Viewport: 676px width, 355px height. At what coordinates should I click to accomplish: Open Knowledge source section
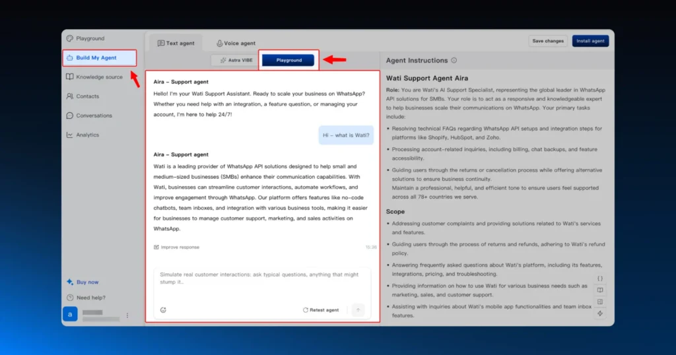tap(94, 77)
